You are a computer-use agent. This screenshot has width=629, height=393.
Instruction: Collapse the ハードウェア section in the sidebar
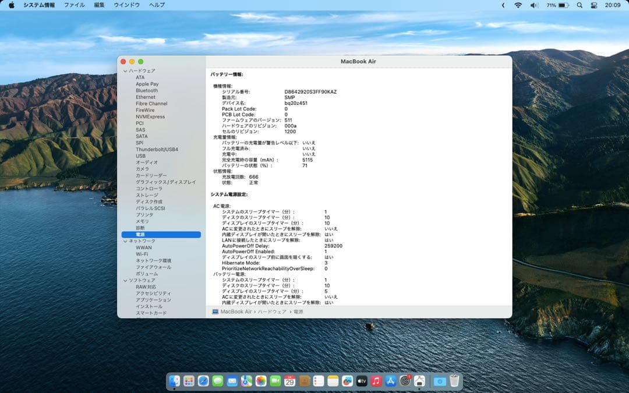tap(125, 70)
